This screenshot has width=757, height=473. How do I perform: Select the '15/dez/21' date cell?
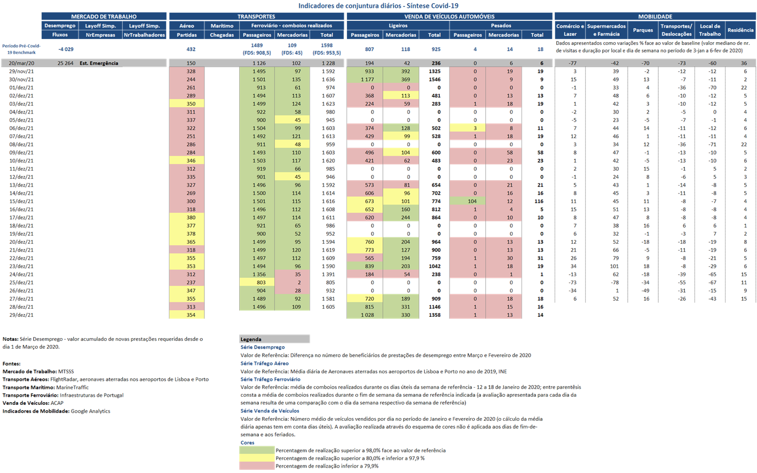click(x=21, y=201)
